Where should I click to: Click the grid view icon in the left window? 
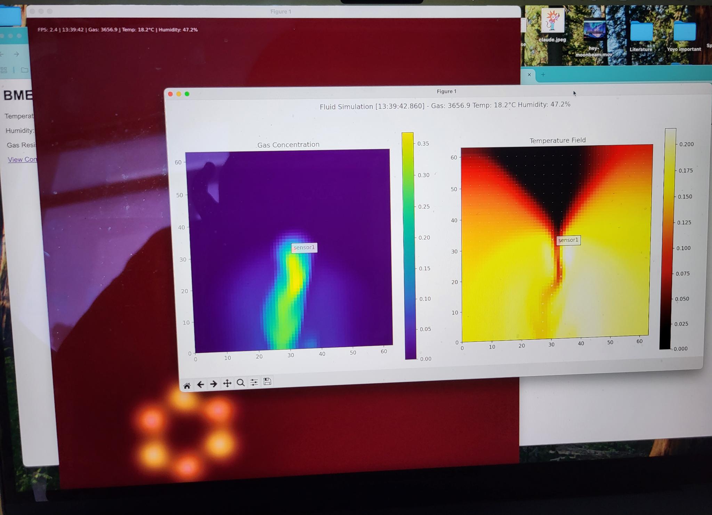(x=4, y=70)
